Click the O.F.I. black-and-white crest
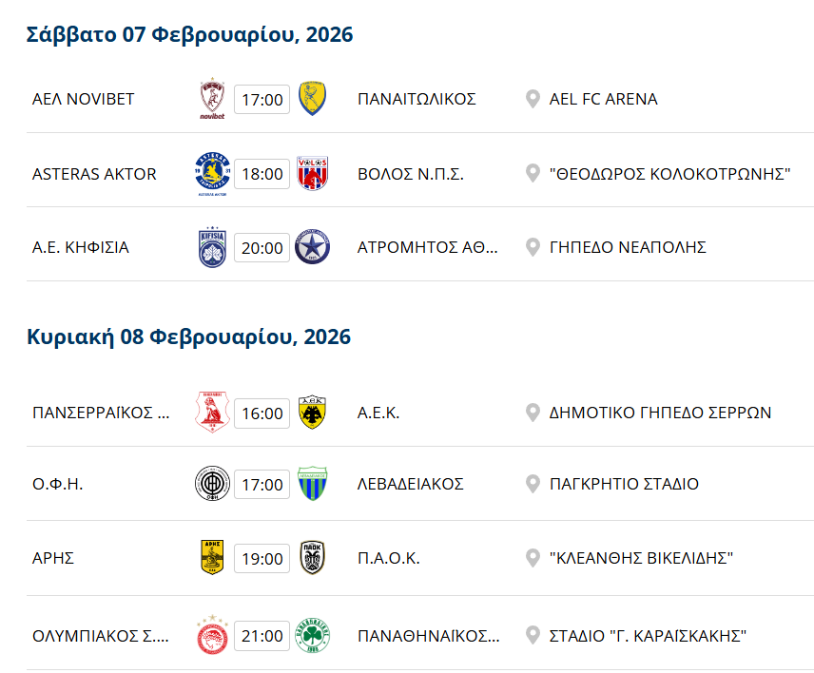The image size is (814, 673). pos(212,484)
